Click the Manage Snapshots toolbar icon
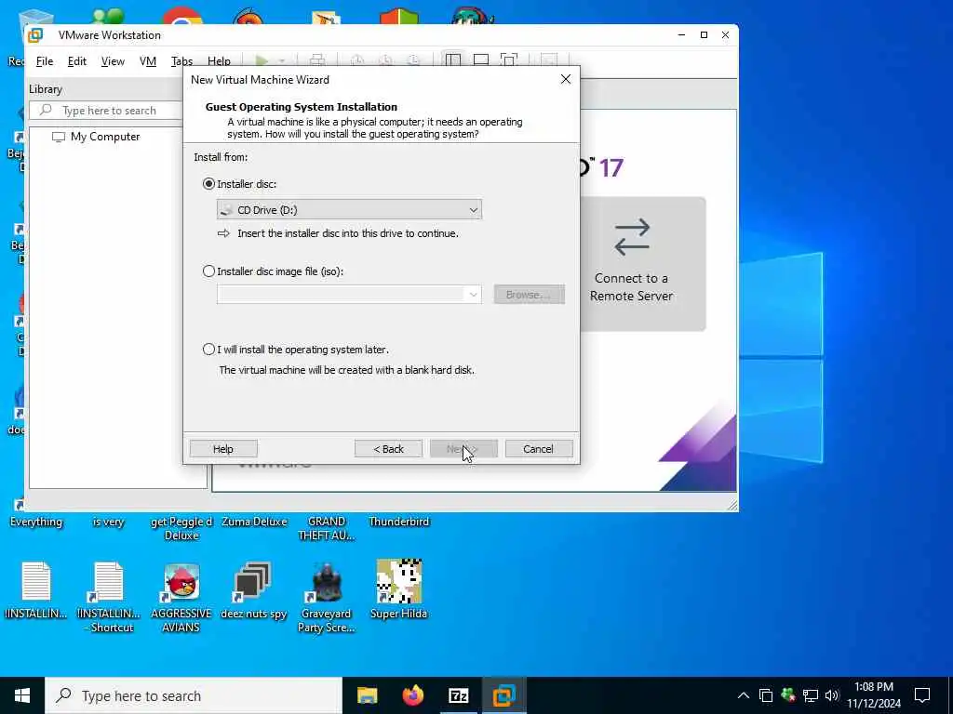 coord(413,60)
